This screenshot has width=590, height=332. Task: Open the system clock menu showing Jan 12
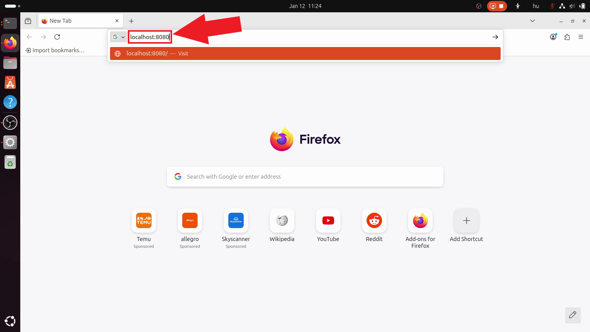tap(305, 6)
